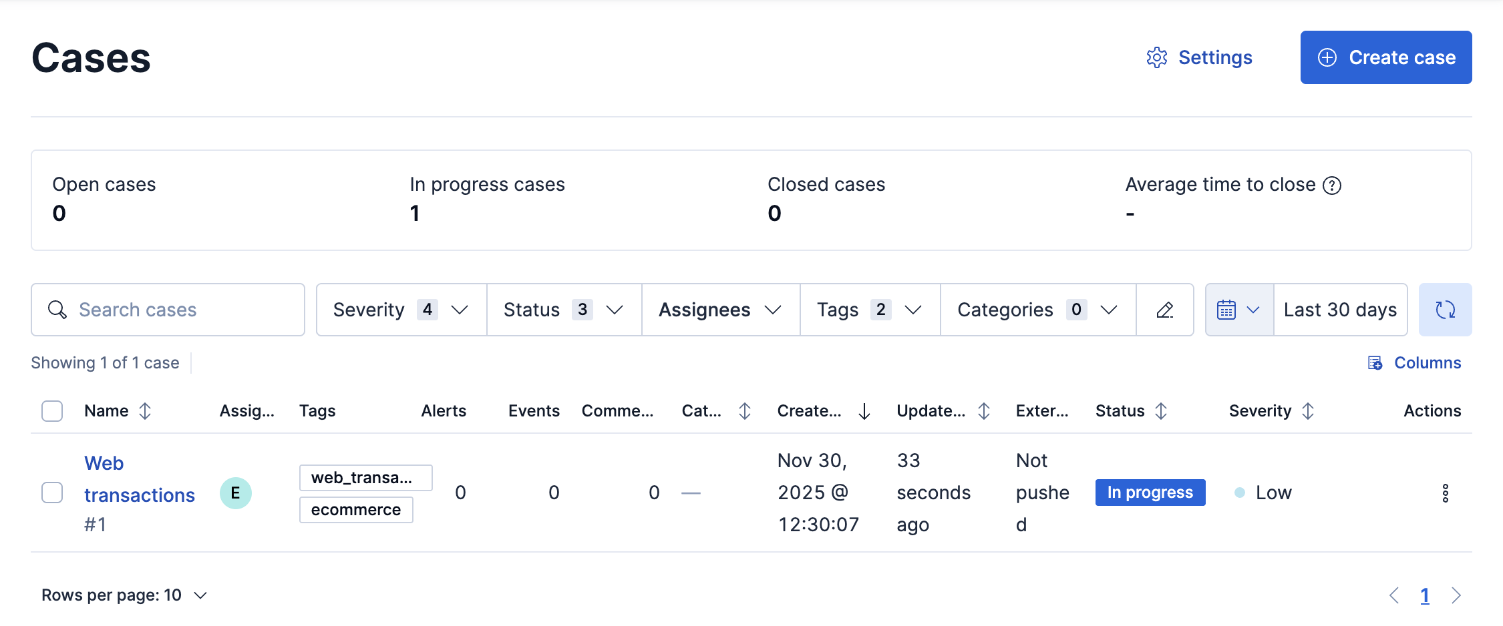Click the pencil edit filter icon

click(x=1164, y=310)
